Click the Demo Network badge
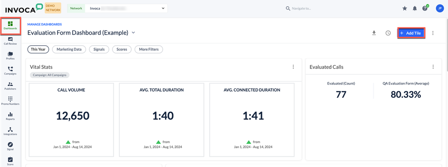 click(x=53, y=8)
